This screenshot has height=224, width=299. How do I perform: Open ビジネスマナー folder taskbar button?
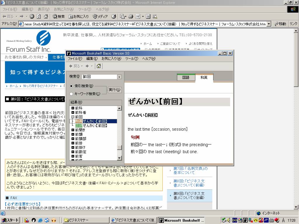[86, 220]
